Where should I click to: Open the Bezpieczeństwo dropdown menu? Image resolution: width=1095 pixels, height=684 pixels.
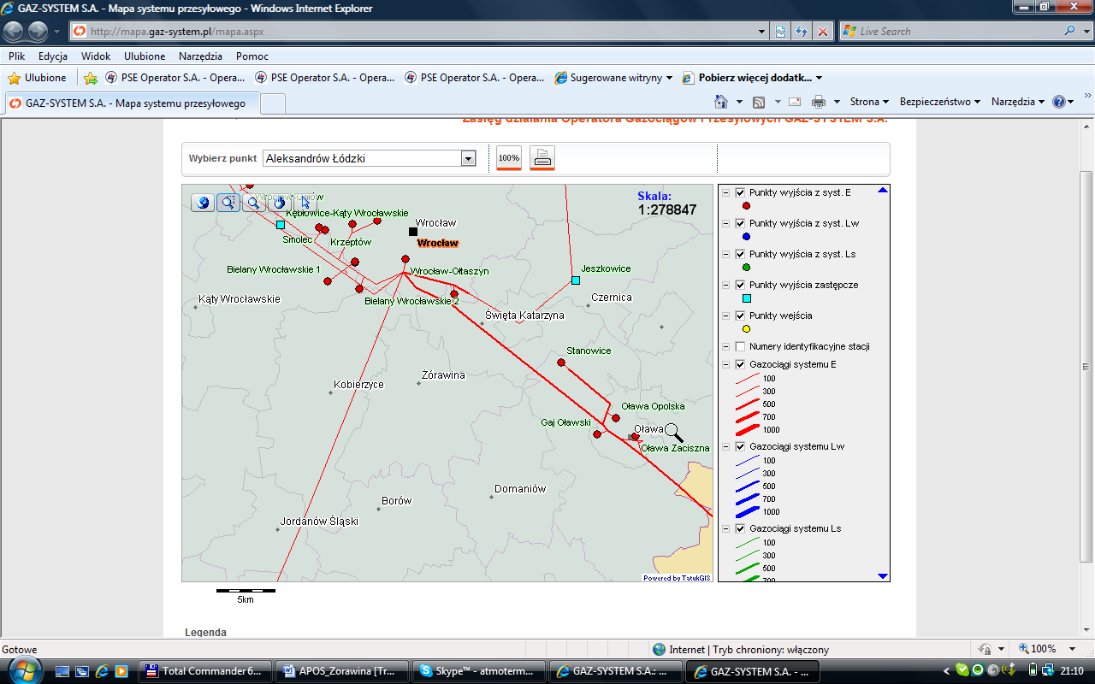point(940,102)
